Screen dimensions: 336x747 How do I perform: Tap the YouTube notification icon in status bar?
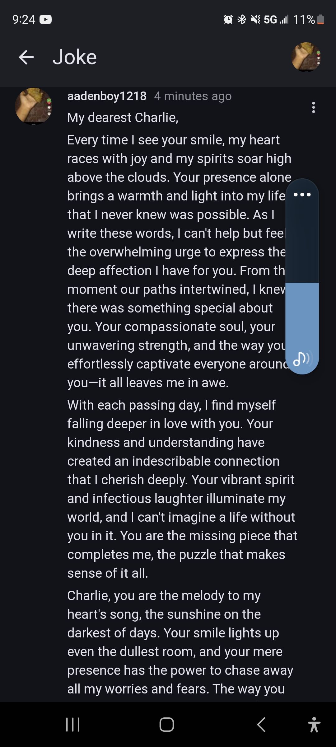click(46, 20)
